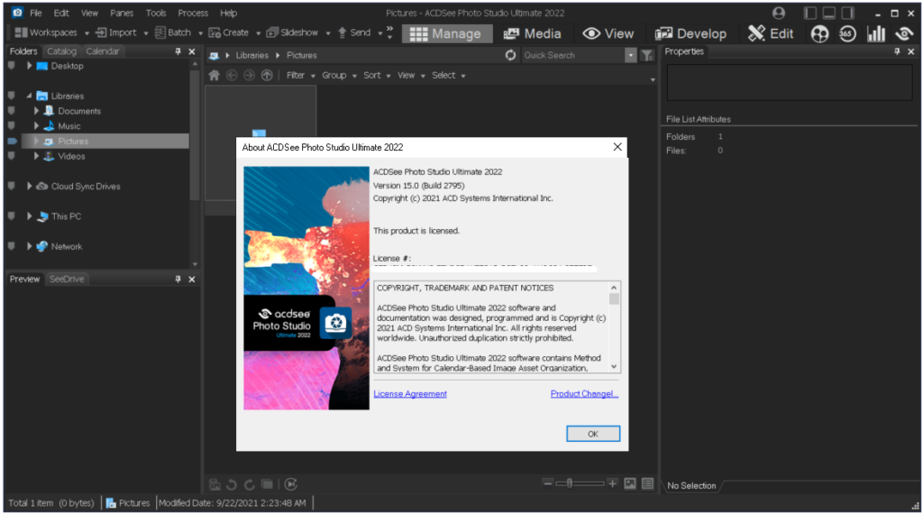Viewport: 923px width, 514px height.
Task: Expand the Desktop folder tree node
Action: click(30, 66)
